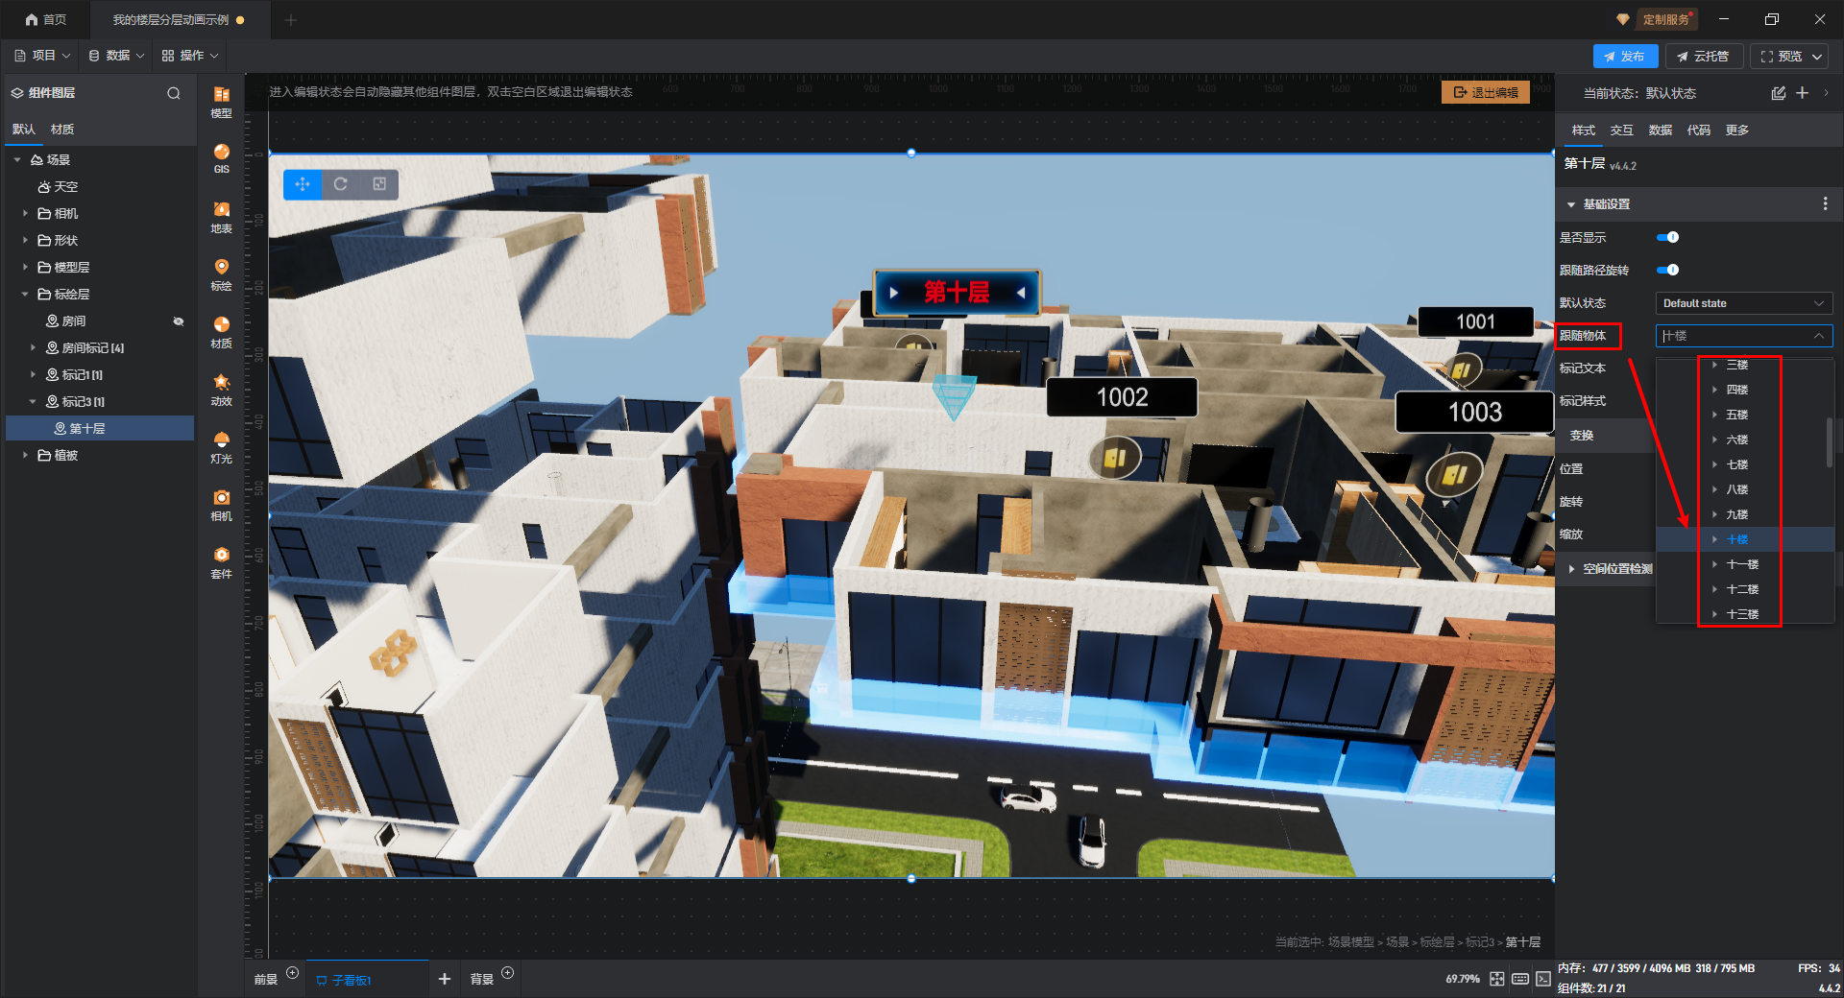Toggle visibility of 房间 layer
The height and width of the screenshot is (998, 1844).
pyautogui.click(x=178, y=321)
